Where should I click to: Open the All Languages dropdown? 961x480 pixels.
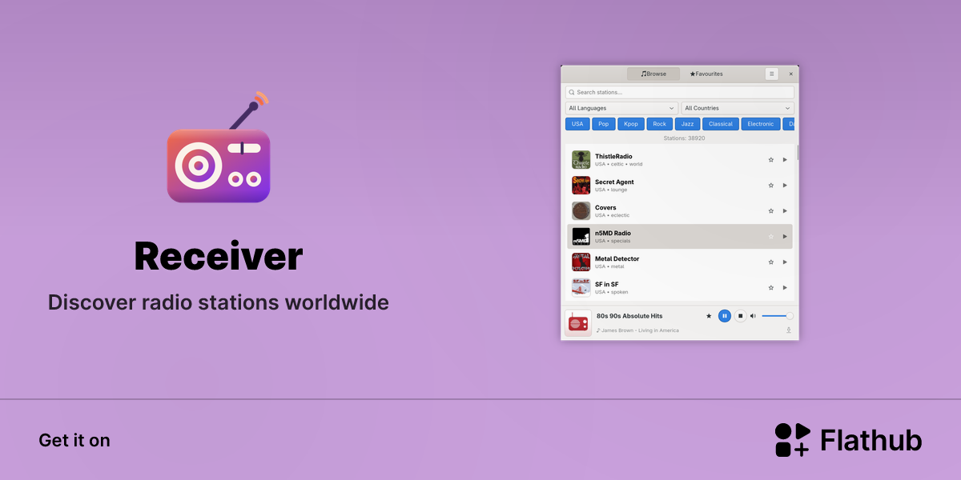[x=621, y=108]
